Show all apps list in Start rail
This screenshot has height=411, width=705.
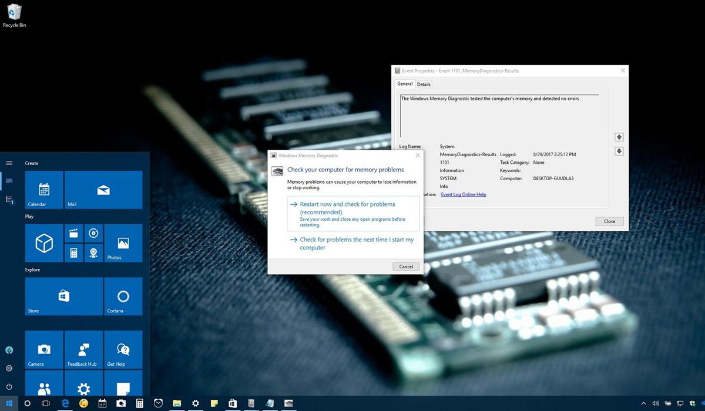[x=9, y=200]
